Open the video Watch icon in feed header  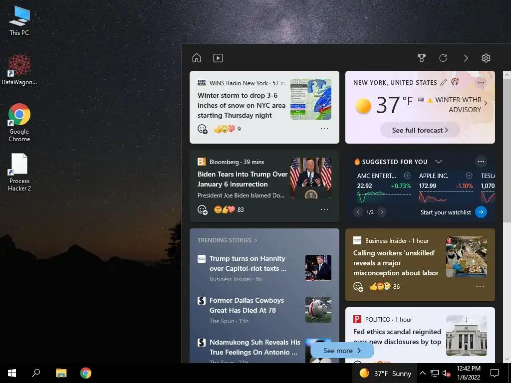coord(218,58)
